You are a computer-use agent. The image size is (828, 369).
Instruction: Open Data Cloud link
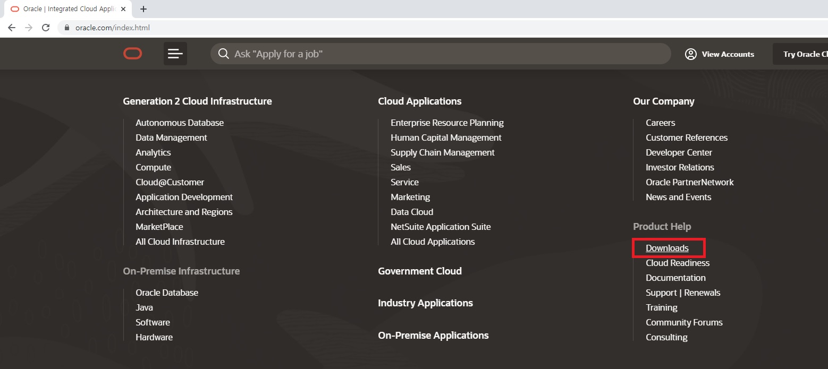412,212
